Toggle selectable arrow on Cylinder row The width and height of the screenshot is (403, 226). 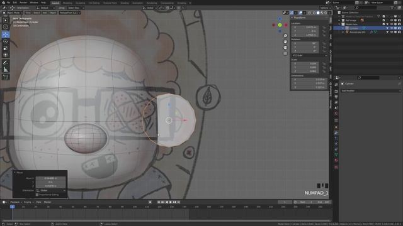tap(388, 28)
